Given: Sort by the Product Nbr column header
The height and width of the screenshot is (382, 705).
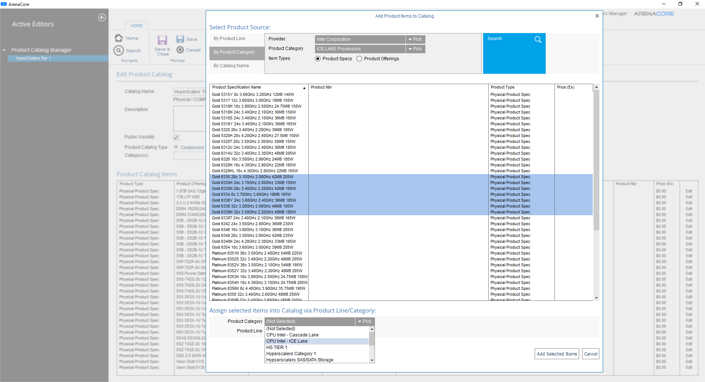Looking at the screenshot, I should (x=398, y=87).
